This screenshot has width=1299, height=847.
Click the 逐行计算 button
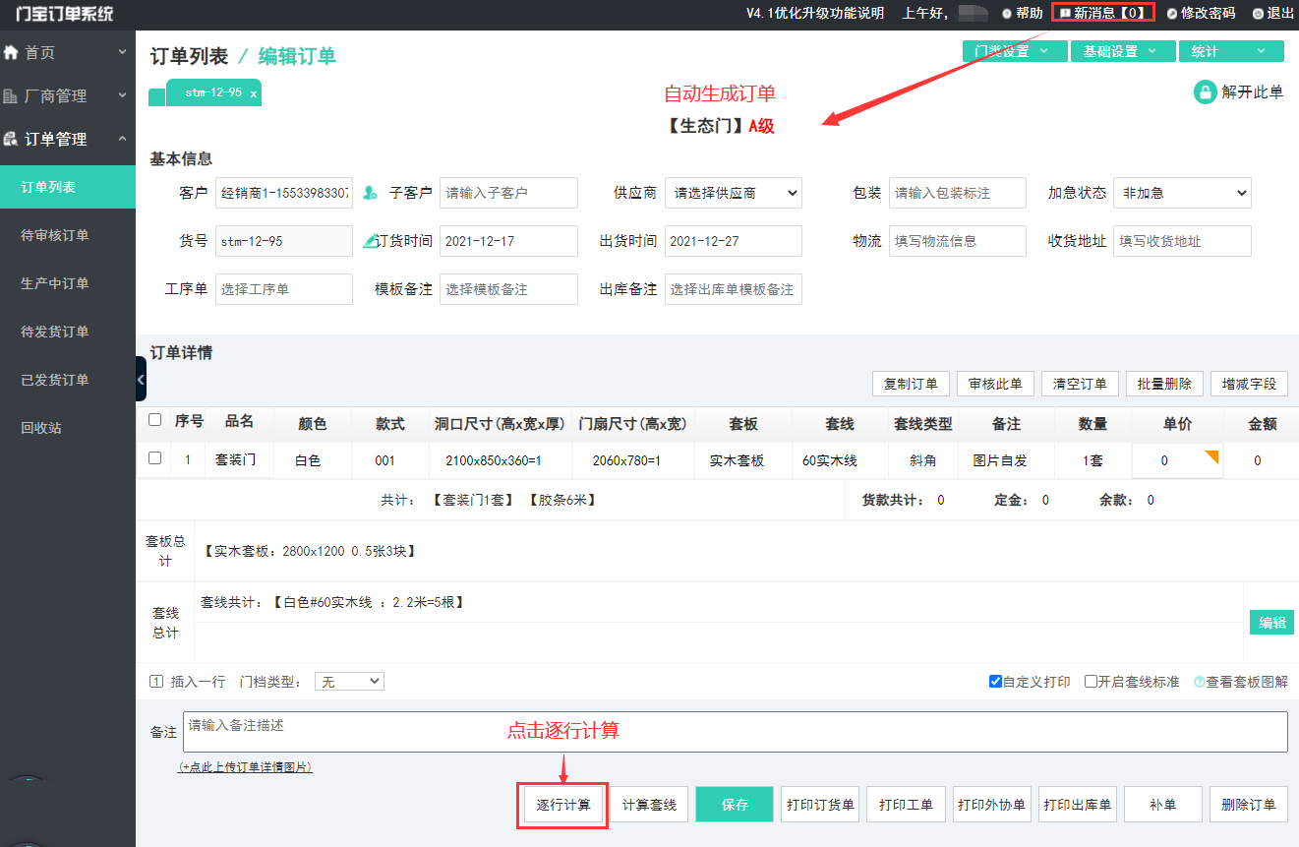(563, 805)
